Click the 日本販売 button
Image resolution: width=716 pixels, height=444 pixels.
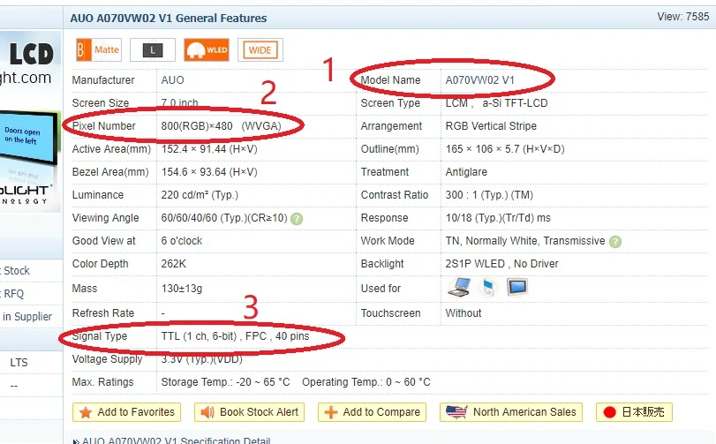(x=634, y=412)
